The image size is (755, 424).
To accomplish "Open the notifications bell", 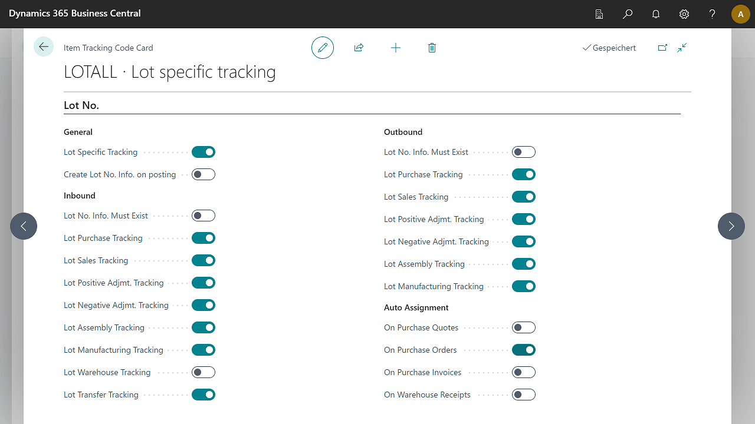I will click(x=656, y=14).
